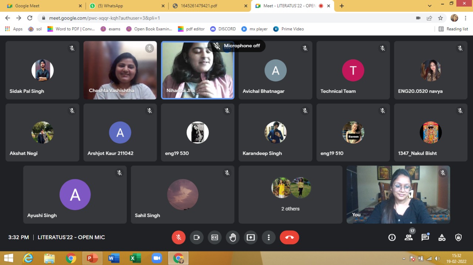
Task: Toggle closed captions
Action: point(215,237)
